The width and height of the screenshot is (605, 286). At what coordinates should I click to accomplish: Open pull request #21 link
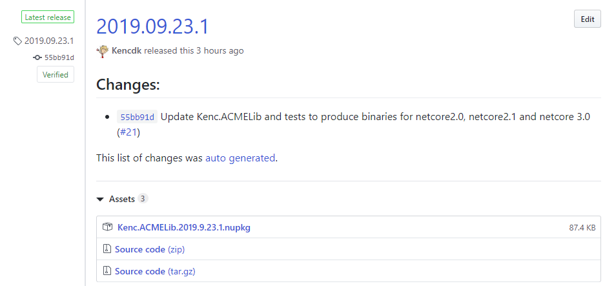click(x=128, y=133)
